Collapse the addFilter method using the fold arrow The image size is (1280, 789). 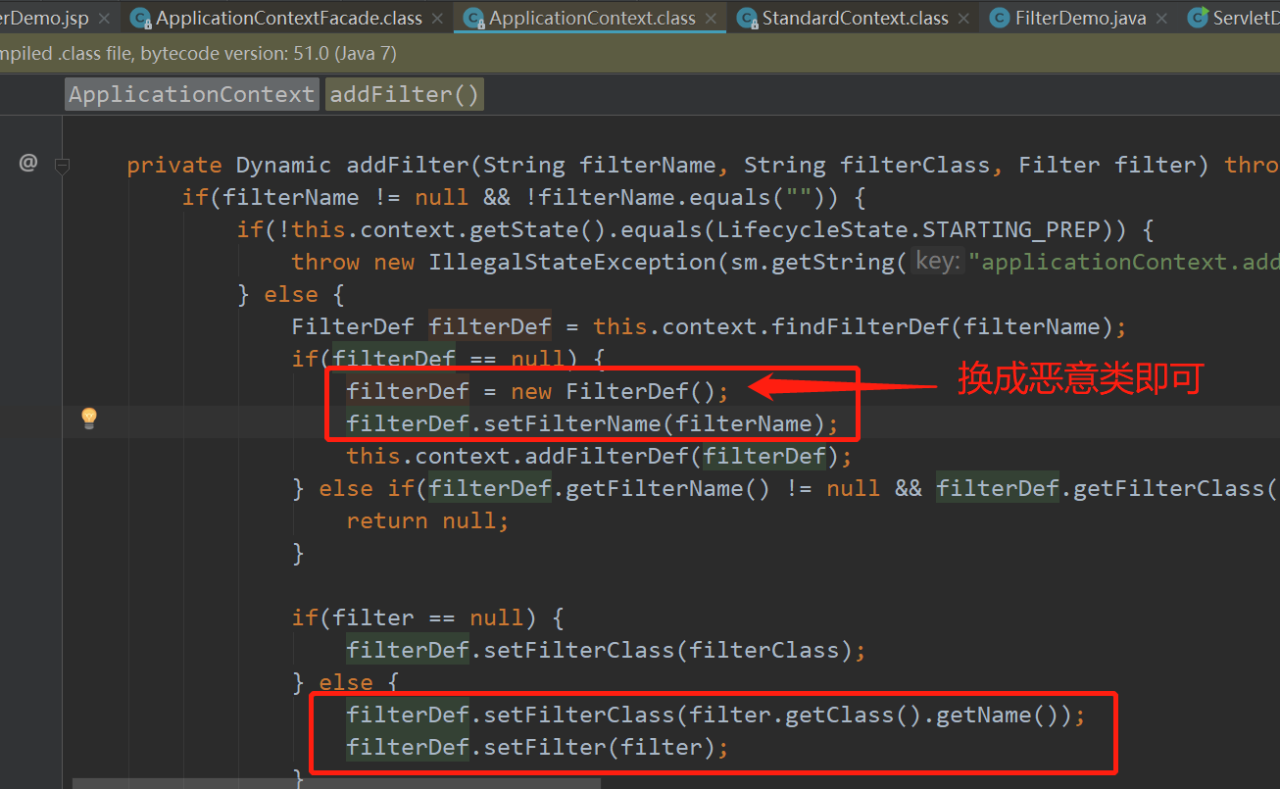tap(62, 167)
